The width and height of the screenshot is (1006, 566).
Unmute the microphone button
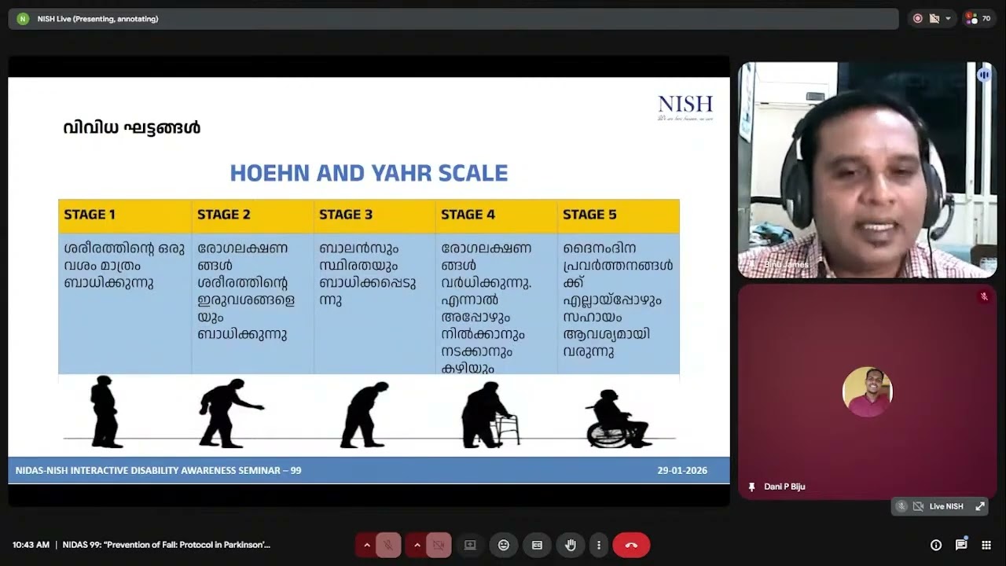(388, 545)
